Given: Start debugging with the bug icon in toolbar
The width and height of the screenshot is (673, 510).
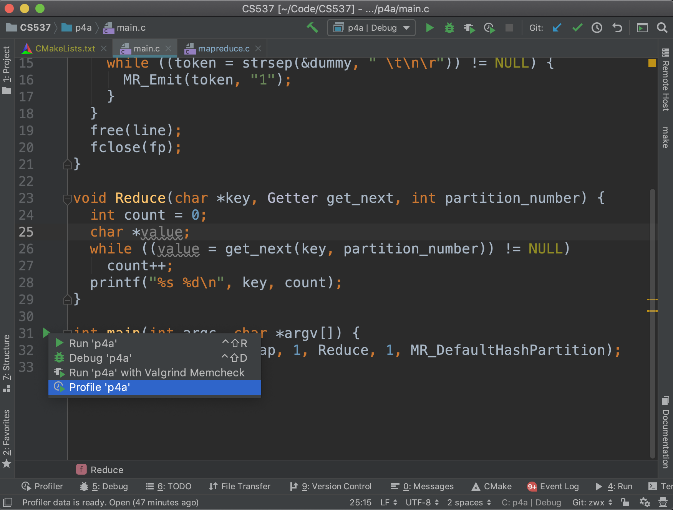Looking at the screenshot, I should (x=449, y=28).
